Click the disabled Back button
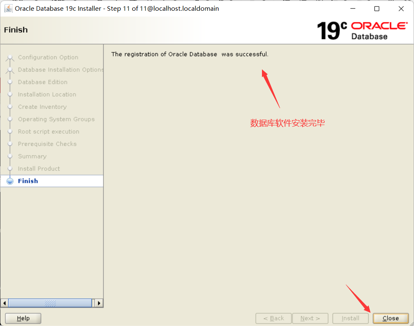 (x=274, y=318)
